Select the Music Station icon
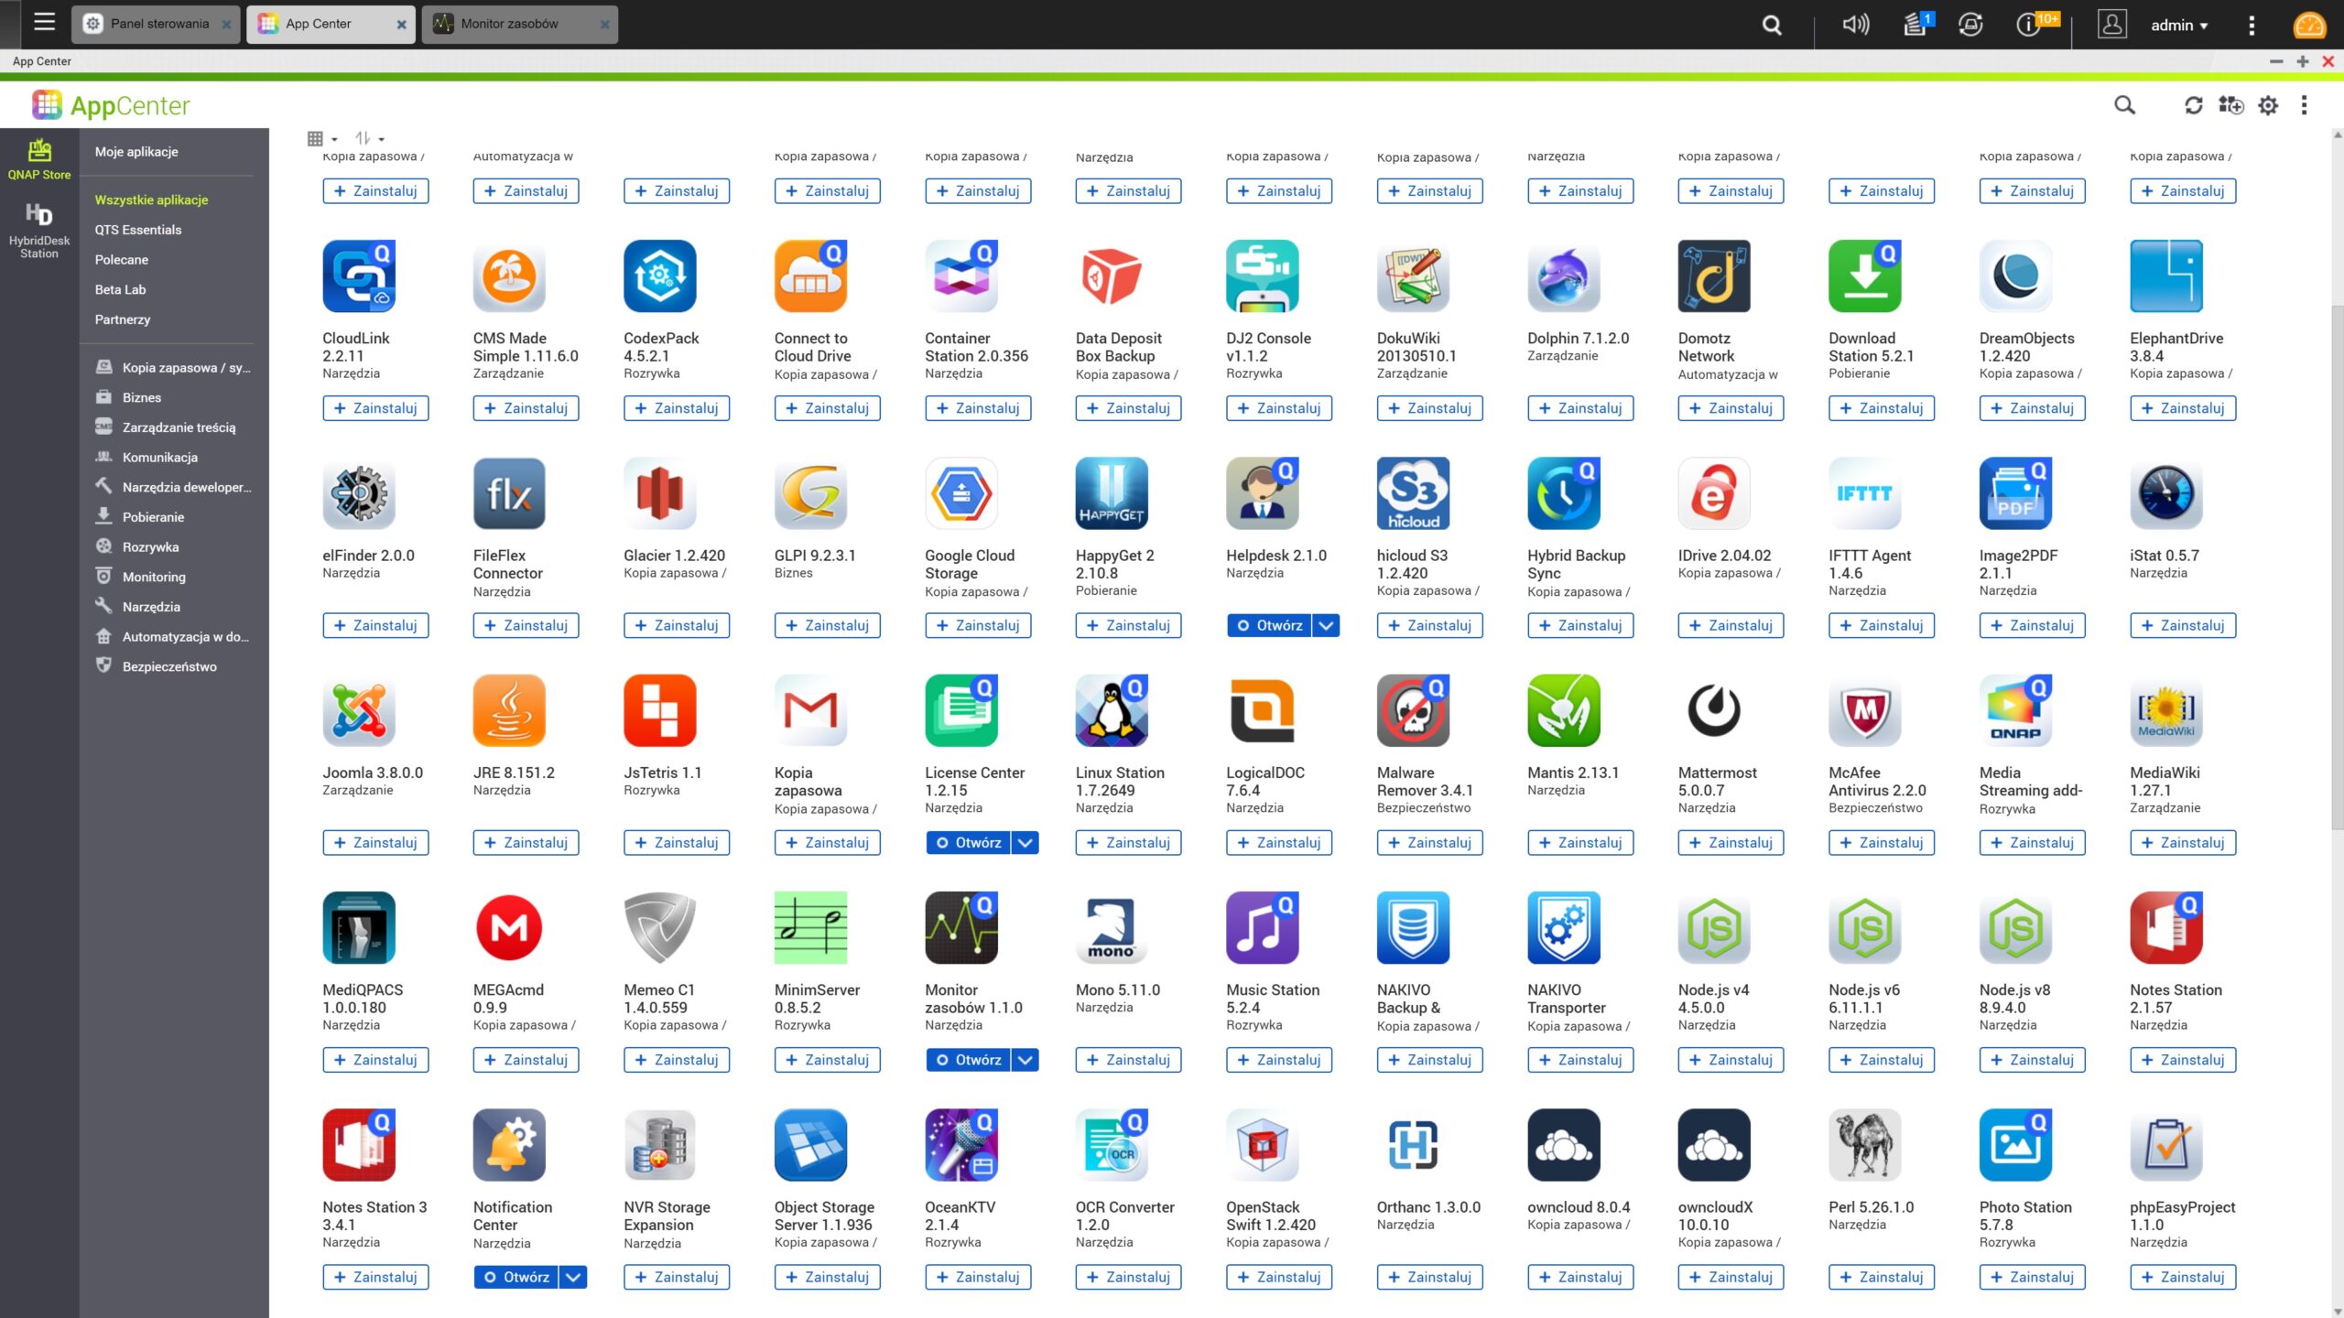This screenshot has height=1318, width=2344. click(x=1263, y=927)
